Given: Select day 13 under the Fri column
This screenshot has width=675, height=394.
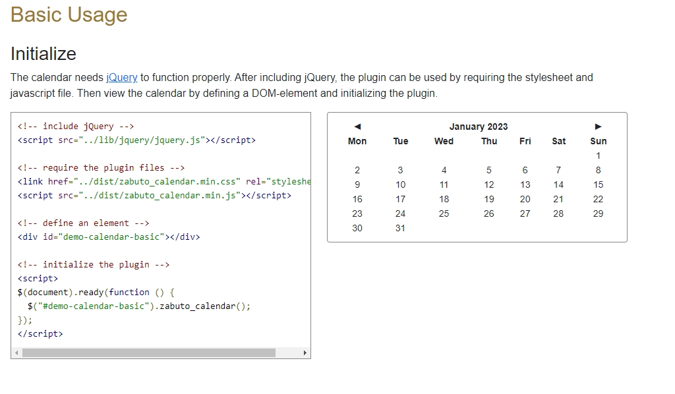Looking at the screenshot, I should click(x=525, y=184).
